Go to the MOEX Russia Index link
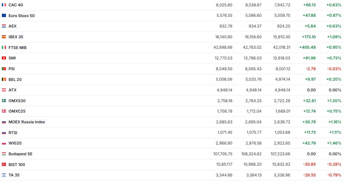The height and width of the screenshot is (182, 345). click(27, 122)
